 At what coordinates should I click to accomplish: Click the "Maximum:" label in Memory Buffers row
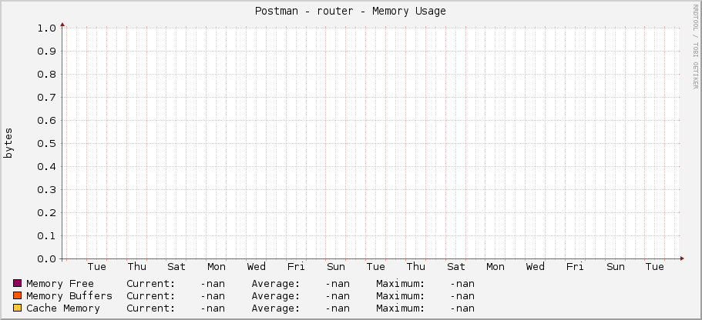click(x=400, y=296)
